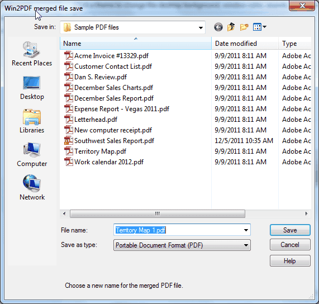This screenshot has width=319, height=304.
Task: Select PDF icon of December Sales Charts.pdf
Action: click(69, 88)
